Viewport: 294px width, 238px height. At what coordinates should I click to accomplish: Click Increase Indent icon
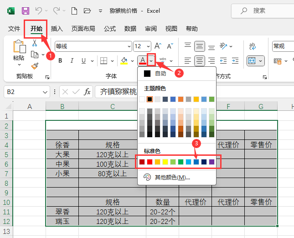pos(235,61)
